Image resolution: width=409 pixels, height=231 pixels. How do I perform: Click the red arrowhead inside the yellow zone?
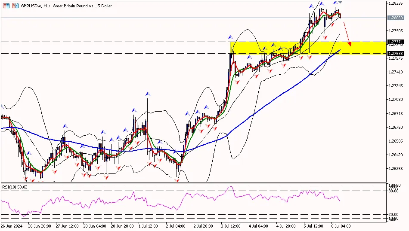pos(350,43)
